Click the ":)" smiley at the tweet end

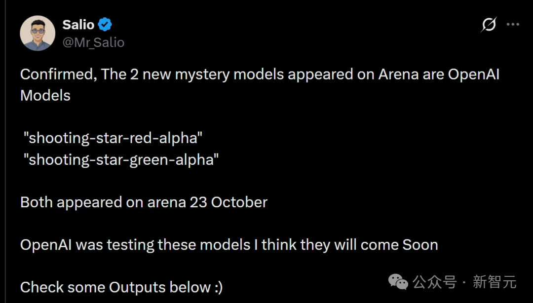pyautogui.click(x=219, y=288)
